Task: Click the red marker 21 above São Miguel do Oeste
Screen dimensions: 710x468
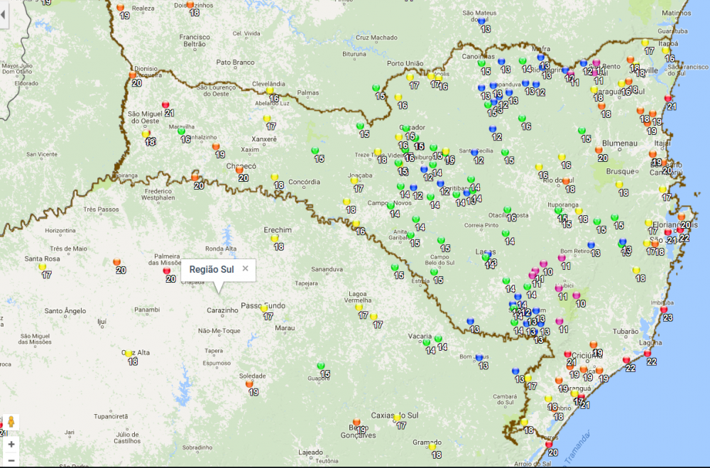Action: coord(166,104)
